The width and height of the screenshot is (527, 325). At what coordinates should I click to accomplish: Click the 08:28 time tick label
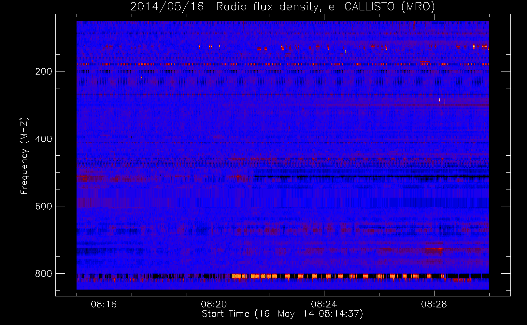[x=434, y=305]
